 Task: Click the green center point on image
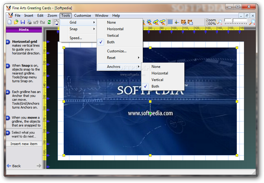pos(150,113)
